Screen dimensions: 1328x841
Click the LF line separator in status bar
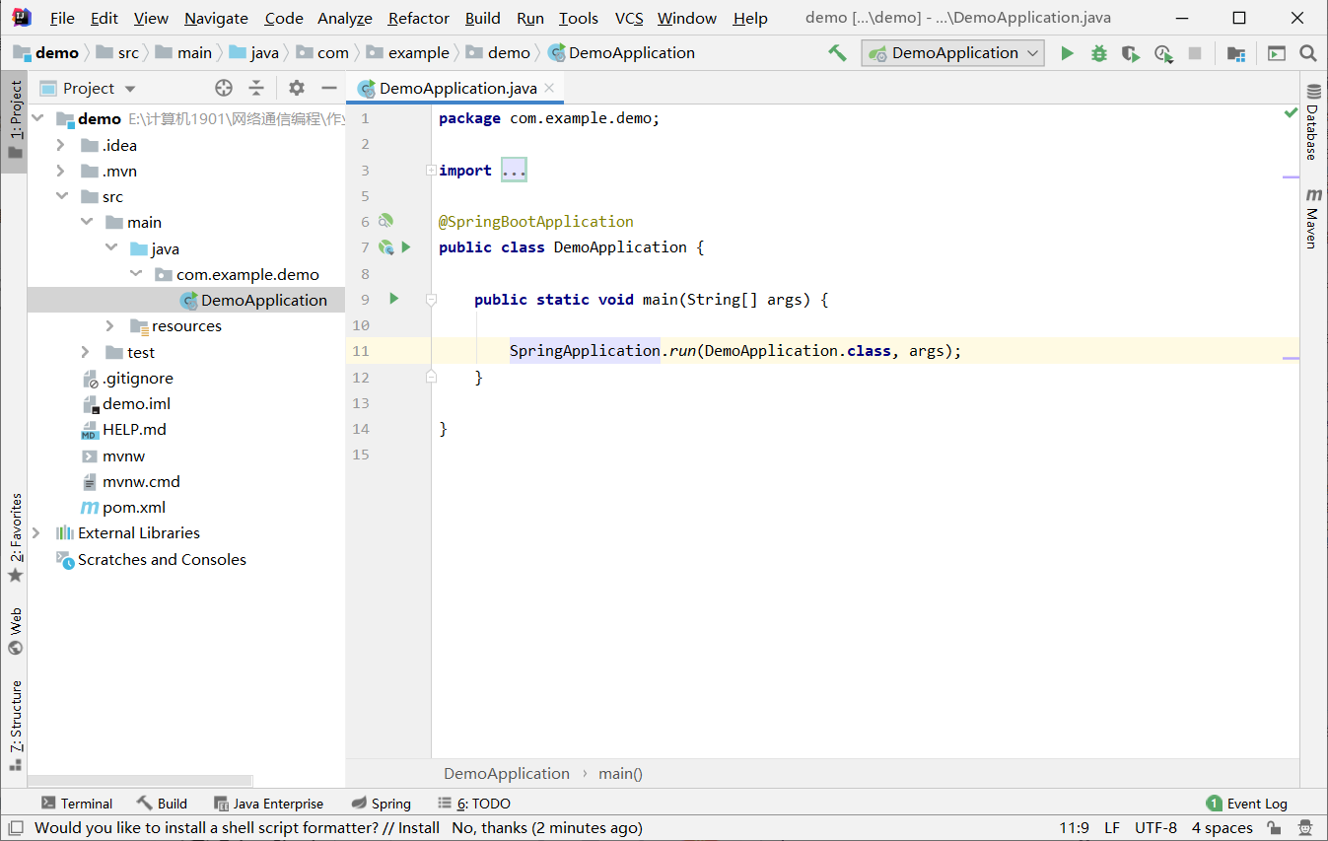pyautogui.click(x=1111, y=827)
